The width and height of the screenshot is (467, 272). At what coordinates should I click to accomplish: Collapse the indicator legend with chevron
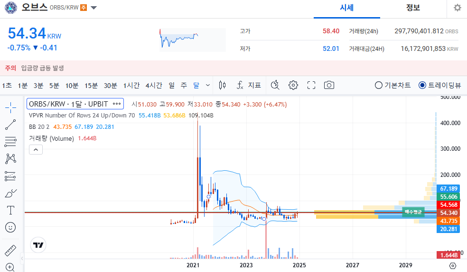(36, 150)
